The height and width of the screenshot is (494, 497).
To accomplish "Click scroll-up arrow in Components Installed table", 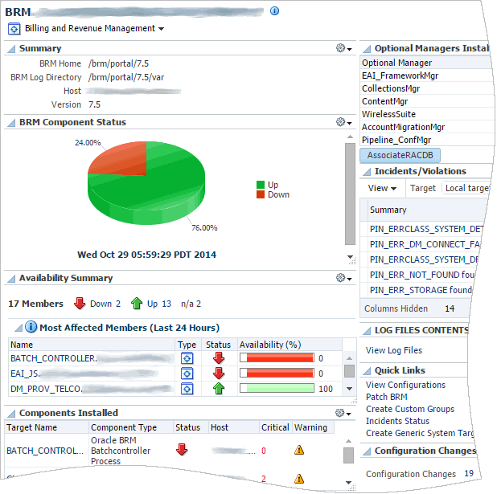I will pos(348,441).
